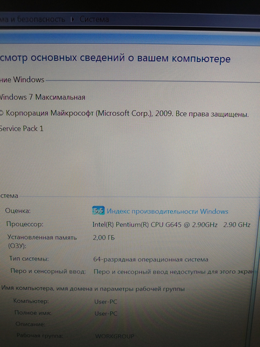Viewport: 260px width, 347px height.
Task: Click the page heading about your computer
Action: [115, 58]
